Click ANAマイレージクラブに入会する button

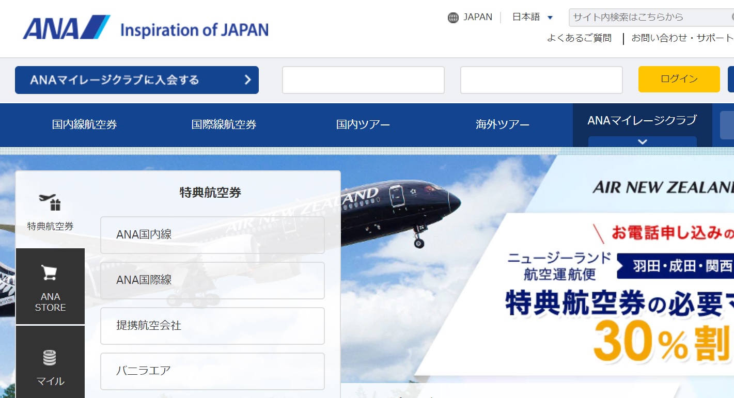point(137,80)
